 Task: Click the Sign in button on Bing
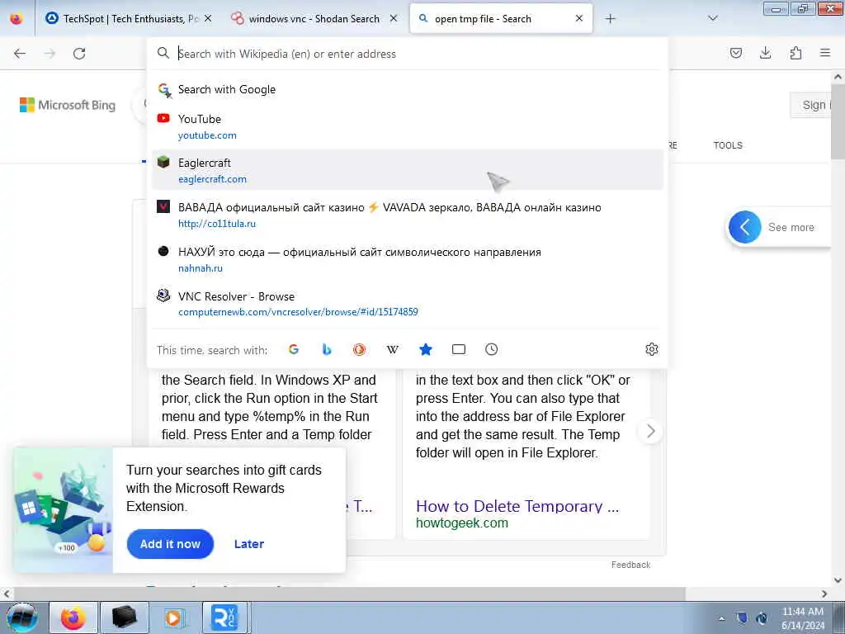point(811,105)
